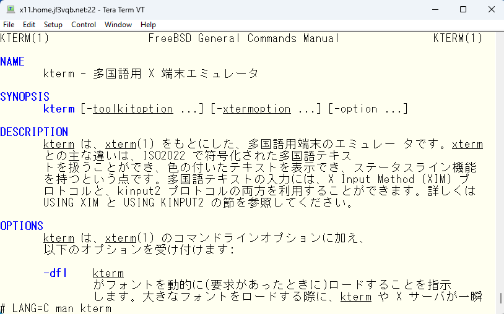Click the NAME section heading
The height and width of the screenshot is (314, 504).
tap(12, 62)
